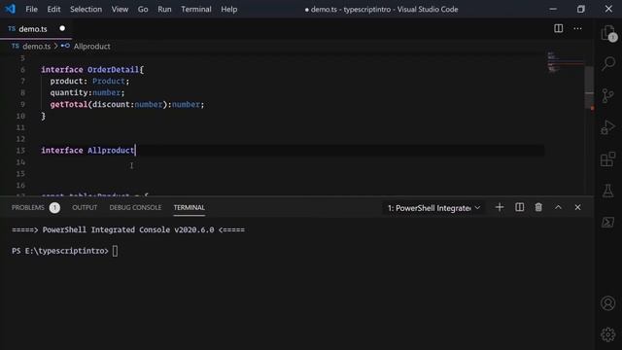Click line number 6 in gutter
The width and height of the screenshot is (622, 350).
(x=22, y=69)
